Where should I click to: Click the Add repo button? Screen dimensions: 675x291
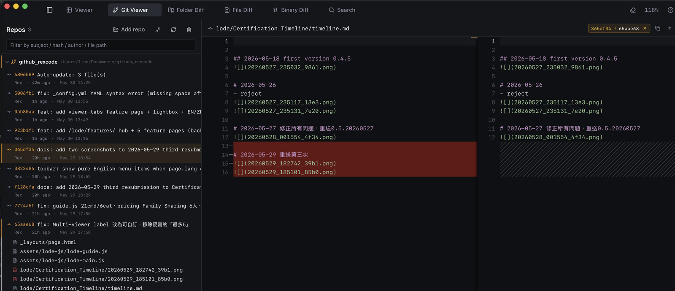click(129, 30)
